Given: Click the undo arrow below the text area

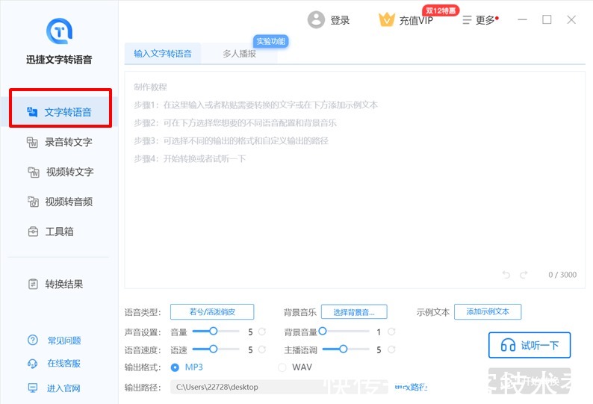Looking at the screenshot, I should (x=506, y=275).
